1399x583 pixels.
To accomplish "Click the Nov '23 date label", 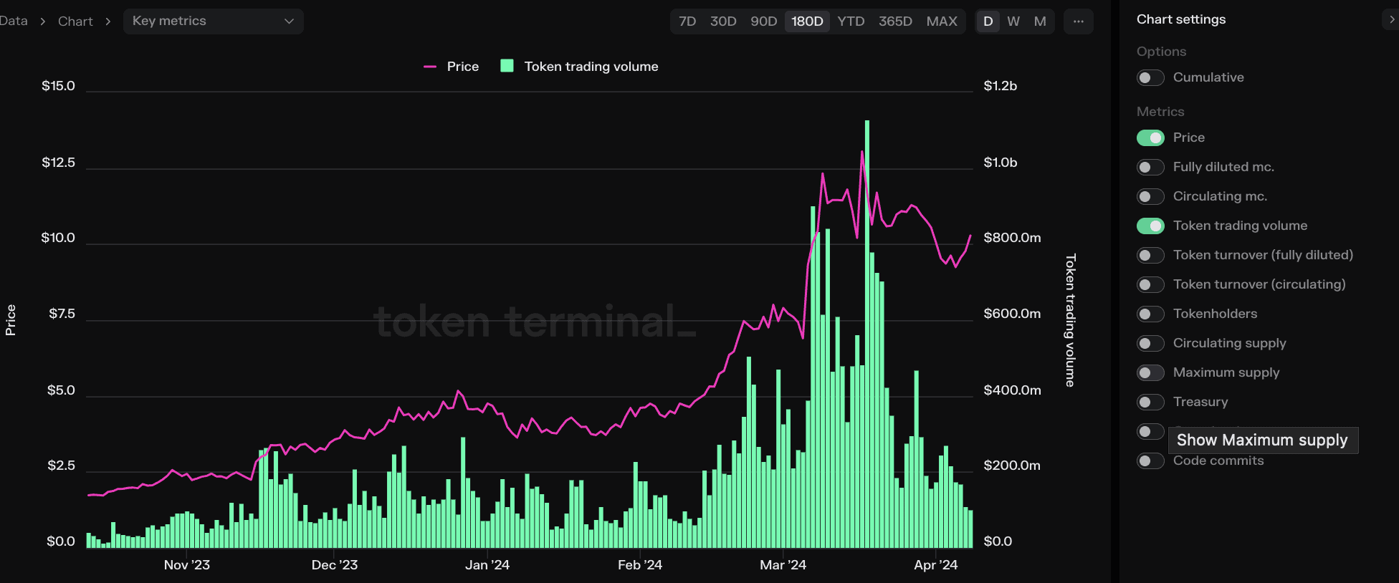I will (x=187, y=565).
